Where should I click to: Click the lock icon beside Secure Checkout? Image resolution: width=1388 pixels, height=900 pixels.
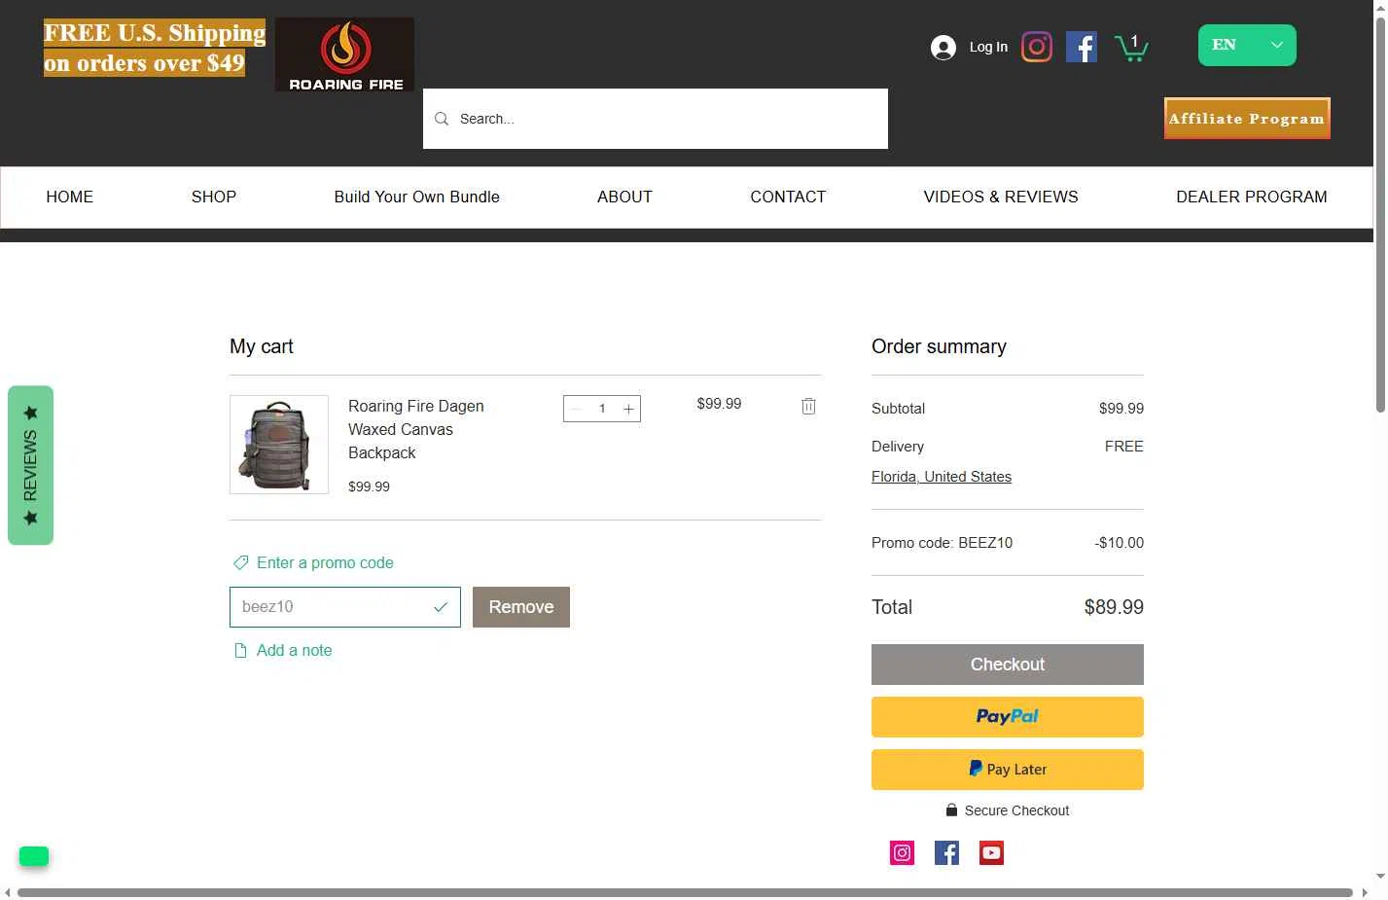tap(952, 810)
